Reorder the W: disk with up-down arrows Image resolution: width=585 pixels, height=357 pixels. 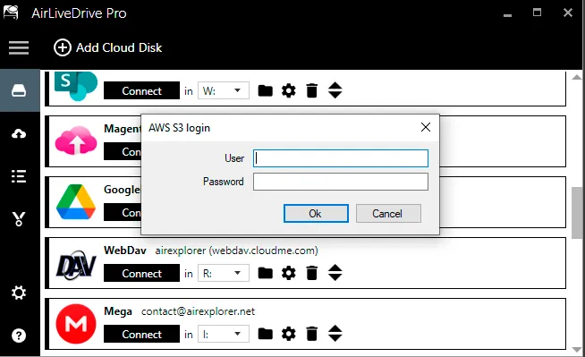tap(335, 90)
